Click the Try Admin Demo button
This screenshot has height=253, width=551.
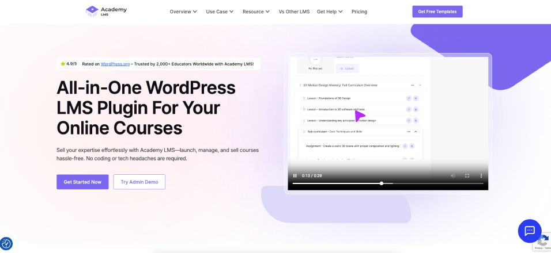click(139, 182)
